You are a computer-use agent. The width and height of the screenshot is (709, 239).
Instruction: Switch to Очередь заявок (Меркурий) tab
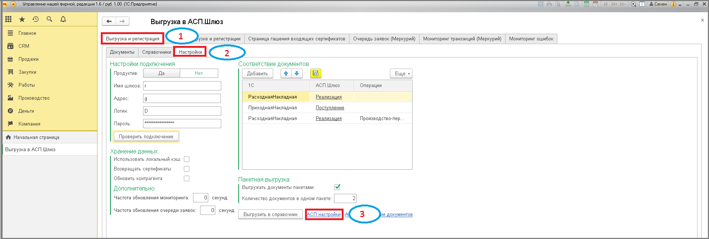384,39
